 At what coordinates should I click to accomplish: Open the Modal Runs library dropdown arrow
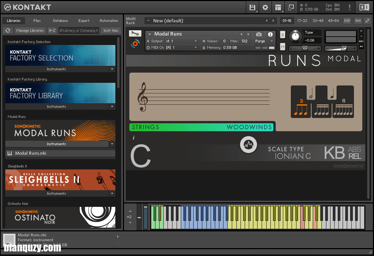112,144
